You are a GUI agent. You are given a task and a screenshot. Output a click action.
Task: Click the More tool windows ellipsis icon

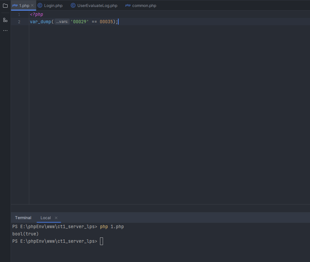(5, 30)
